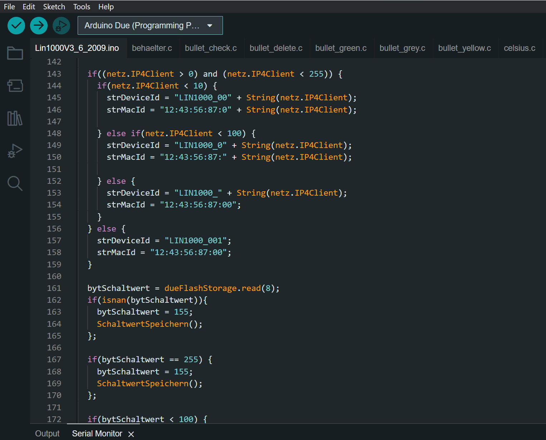This screenshot has height=440, width=546.
Task: Open the Search magnifier sidebar icon
Action: pos(15,183)
